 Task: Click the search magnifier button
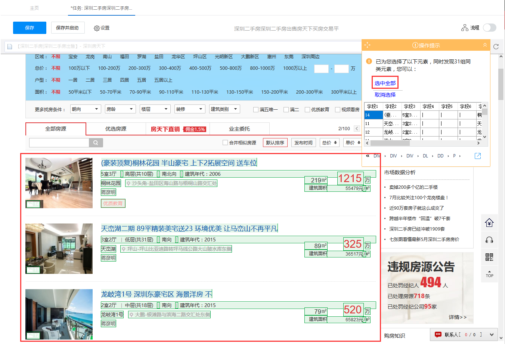click(96, 143)
